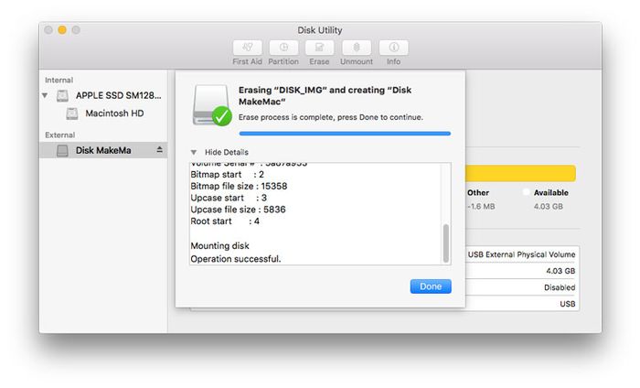Select Macintosh HD in the sidebar
The image size is (640, 388).
pos(114,113)
